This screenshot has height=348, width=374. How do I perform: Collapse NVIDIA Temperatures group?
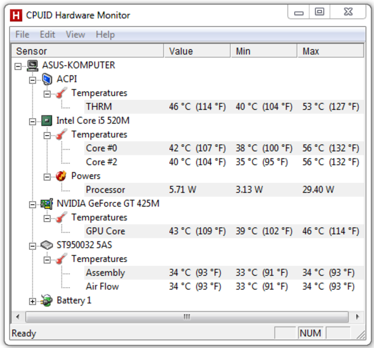coord(47,219)
